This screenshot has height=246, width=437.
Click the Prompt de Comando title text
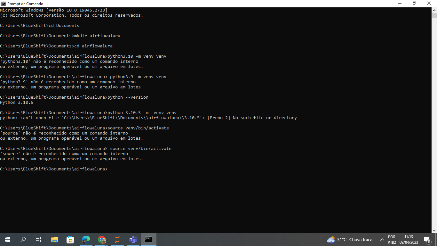tap(25, 4)
